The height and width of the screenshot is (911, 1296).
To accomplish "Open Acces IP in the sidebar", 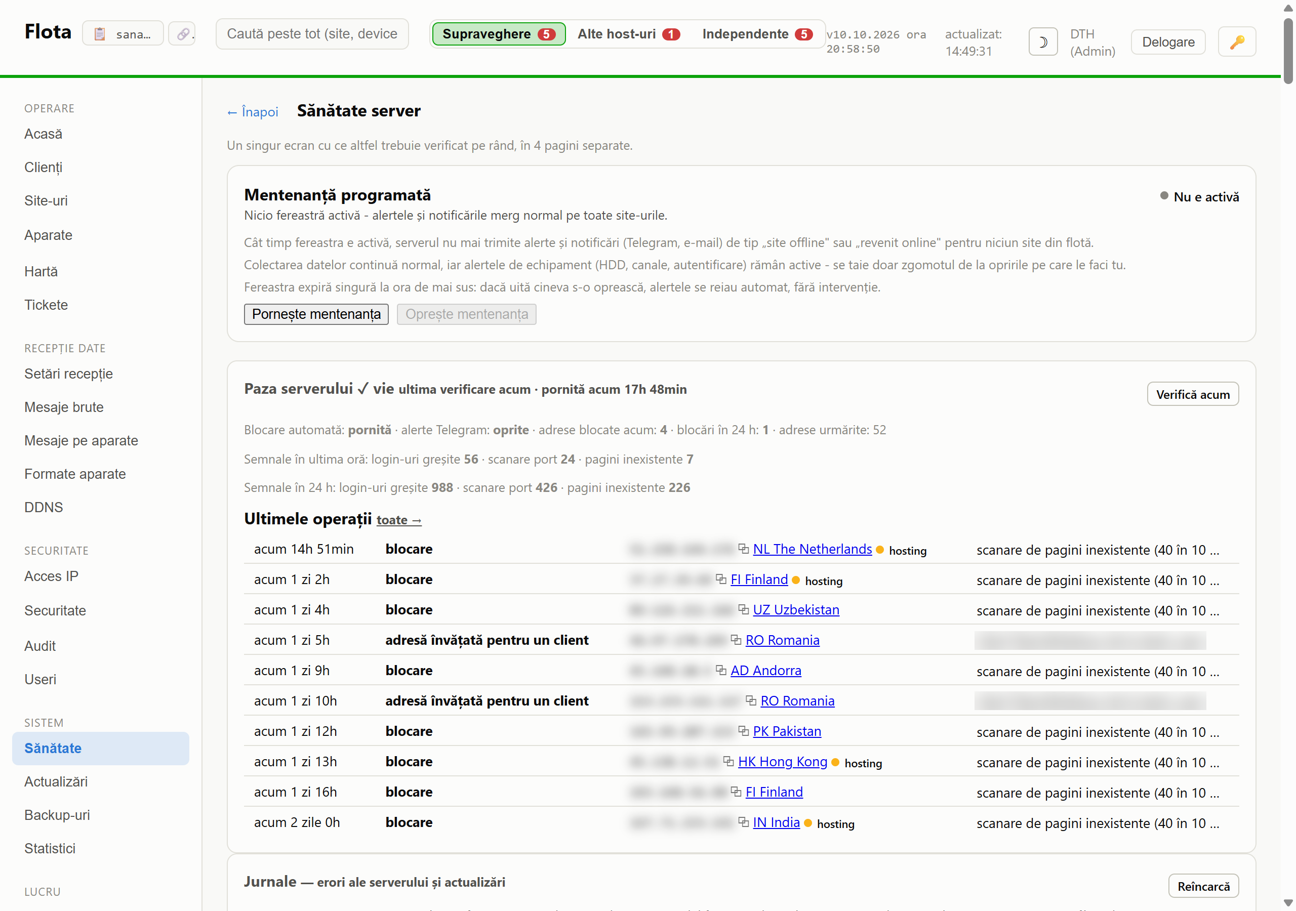I will click(51, 576).
